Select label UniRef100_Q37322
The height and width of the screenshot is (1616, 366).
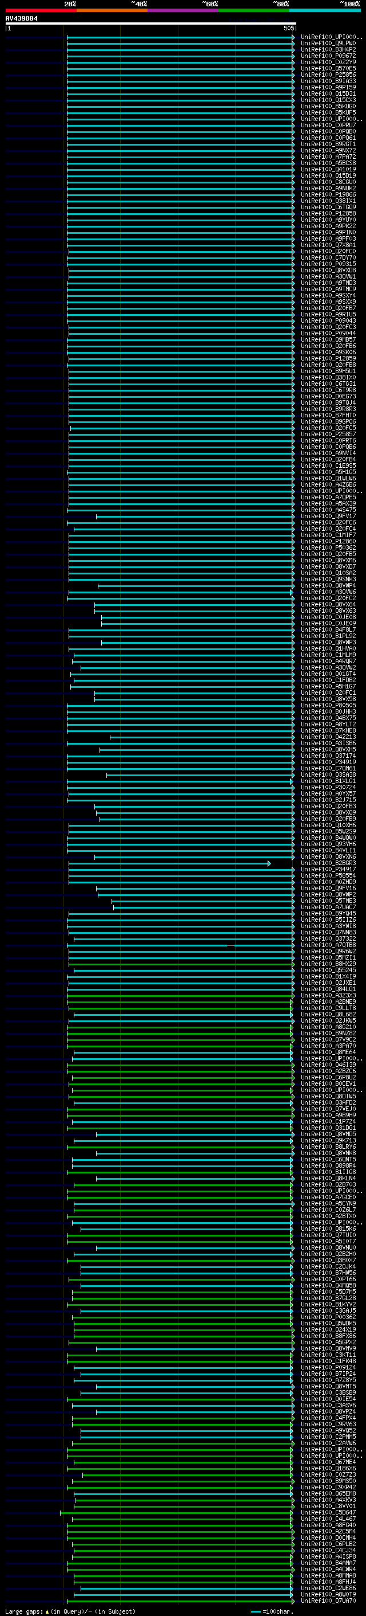click(328, 939)
